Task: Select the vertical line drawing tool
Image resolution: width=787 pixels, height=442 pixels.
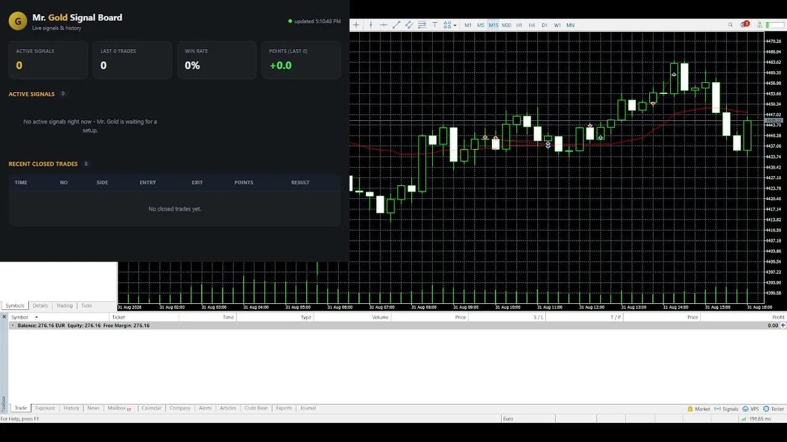Action: (x=370, y=25)
